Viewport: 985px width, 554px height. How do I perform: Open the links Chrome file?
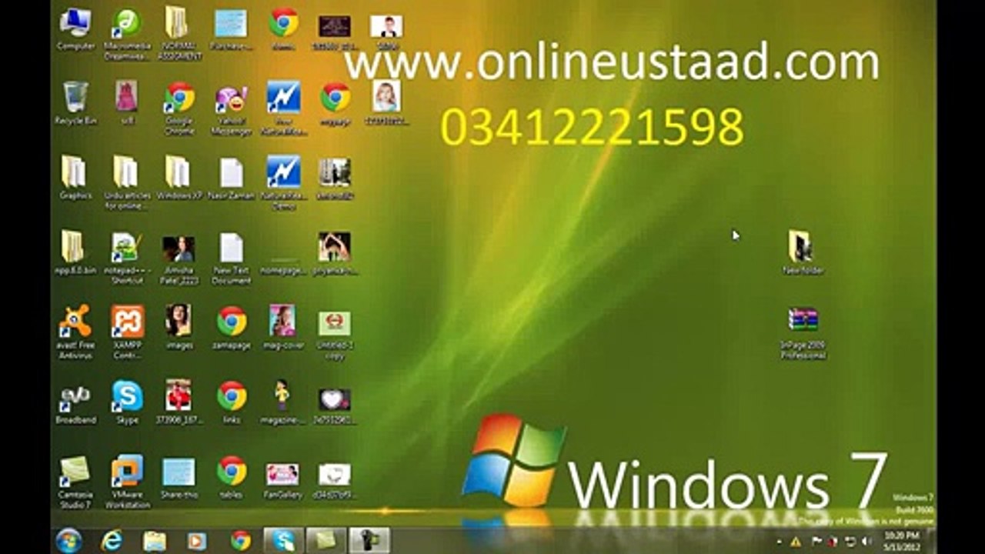coord(231,402)
